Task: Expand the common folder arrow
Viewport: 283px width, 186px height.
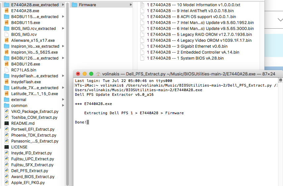Action: point(63,105)
